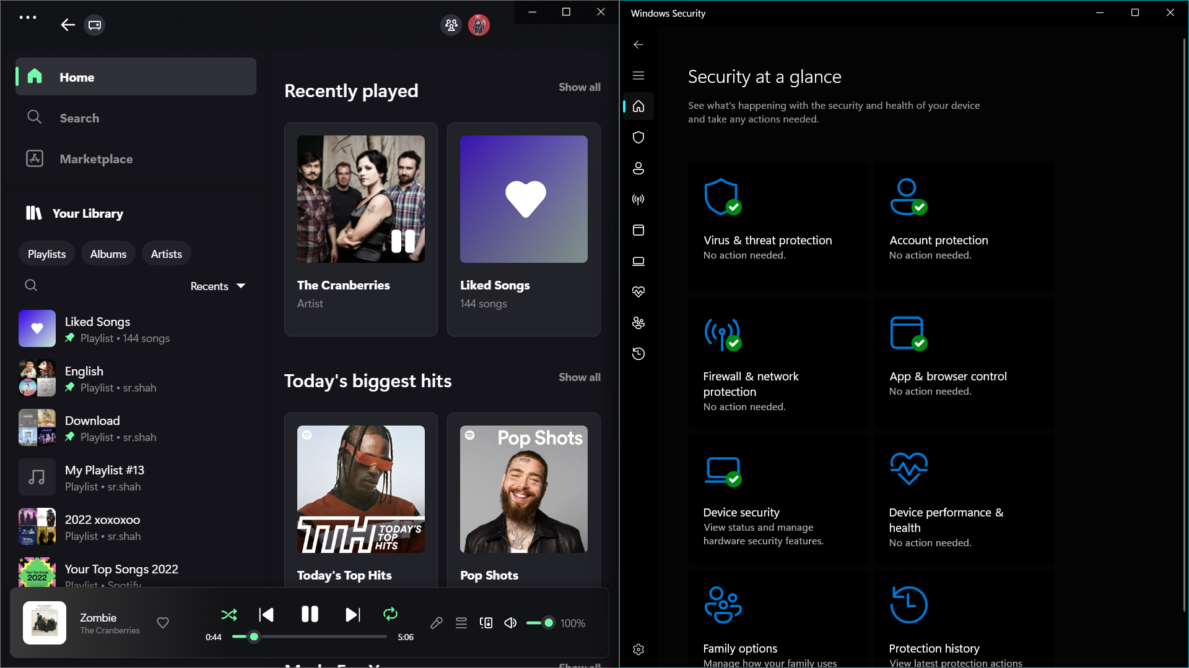Open Spotify friend activity panel
This screenshot has height=668, width=1189.
click(450, 25)
